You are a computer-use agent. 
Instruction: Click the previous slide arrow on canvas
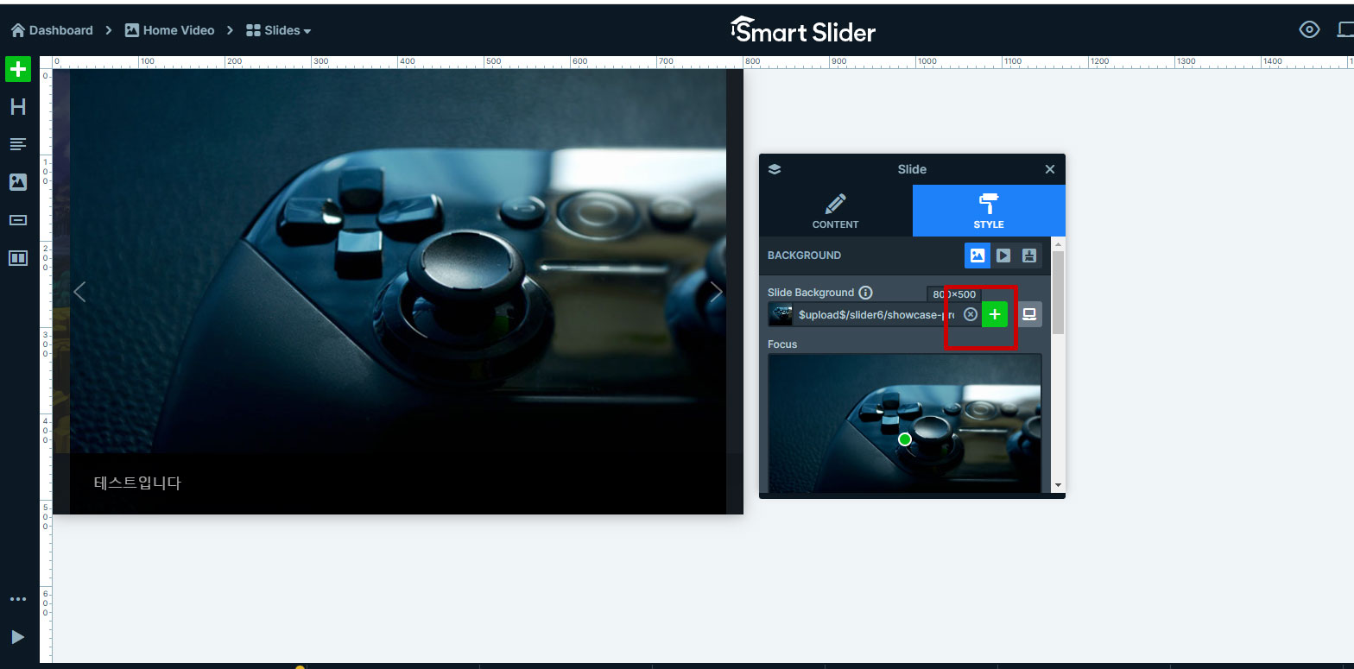[79, 292]
